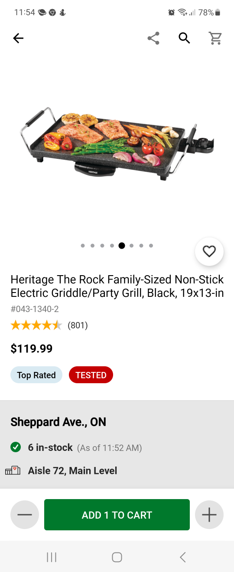234x572 pixels.
Task: Tap the Android home navigation button
Action: pos(117,557)
